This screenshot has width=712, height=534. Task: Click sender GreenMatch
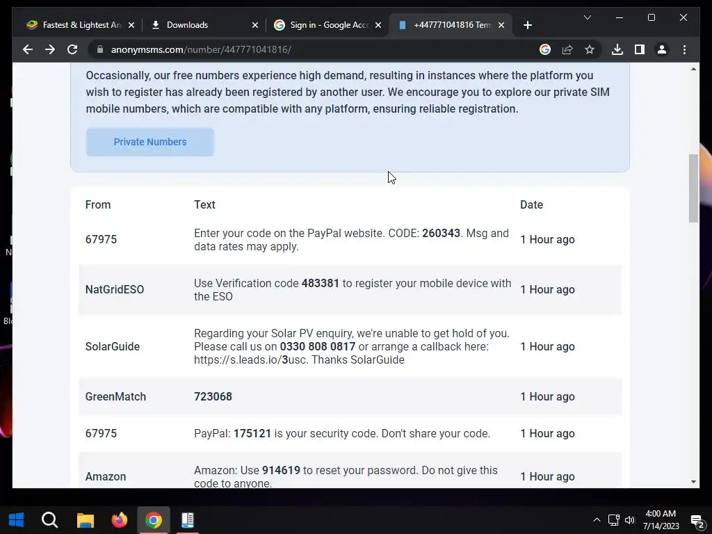[116, 396]
